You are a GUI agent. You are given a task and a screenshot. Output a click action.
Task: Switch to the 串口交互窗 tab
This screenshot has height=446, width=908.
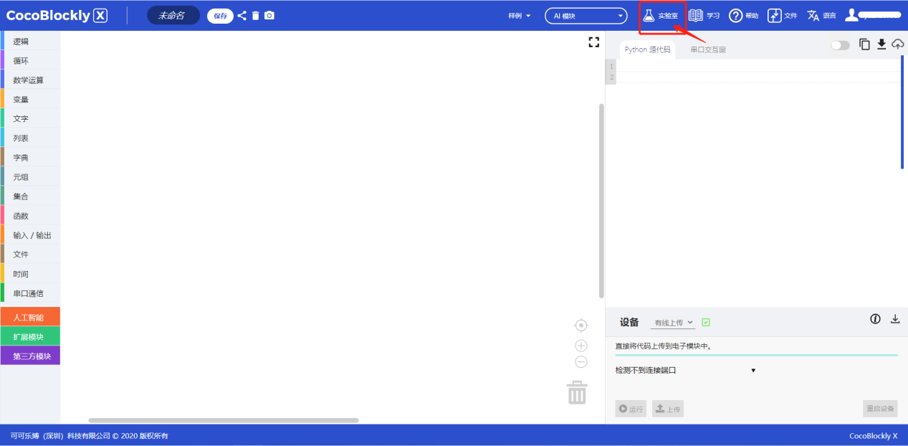coord(708,50)
